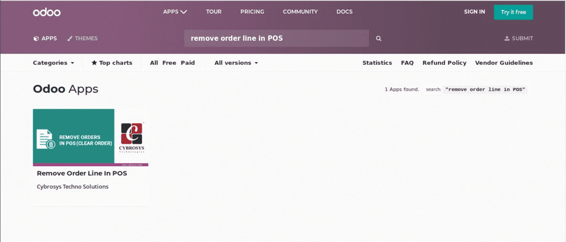The image size is (566, 242).
Task: Click the Odoo logo
Action: coord(47,12)
